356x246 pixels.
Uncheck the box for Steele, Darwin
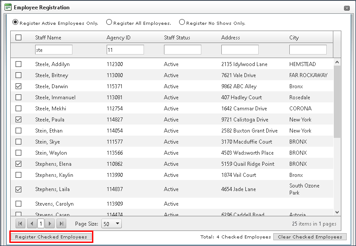coord(19,86)
